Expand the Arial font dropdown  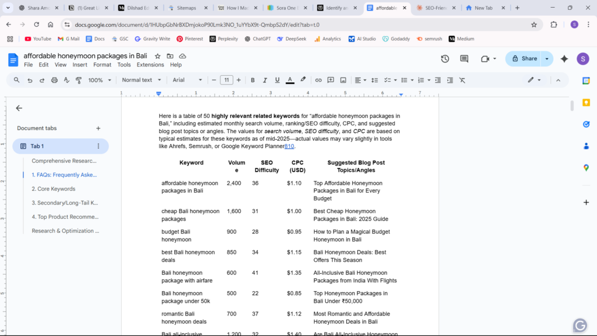coord(187,80)
